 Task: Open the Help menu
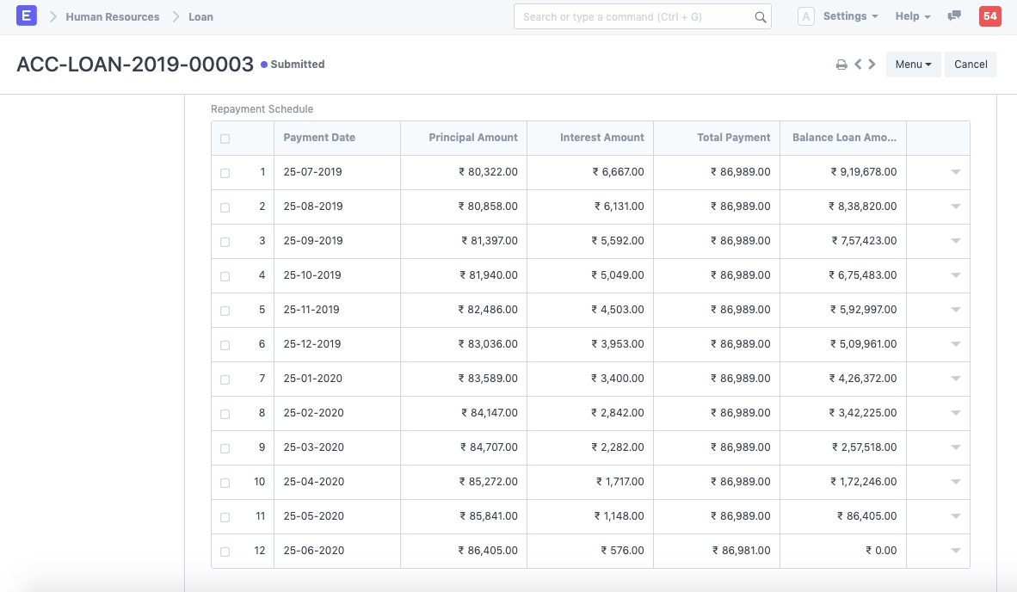(x=913, y=16)
